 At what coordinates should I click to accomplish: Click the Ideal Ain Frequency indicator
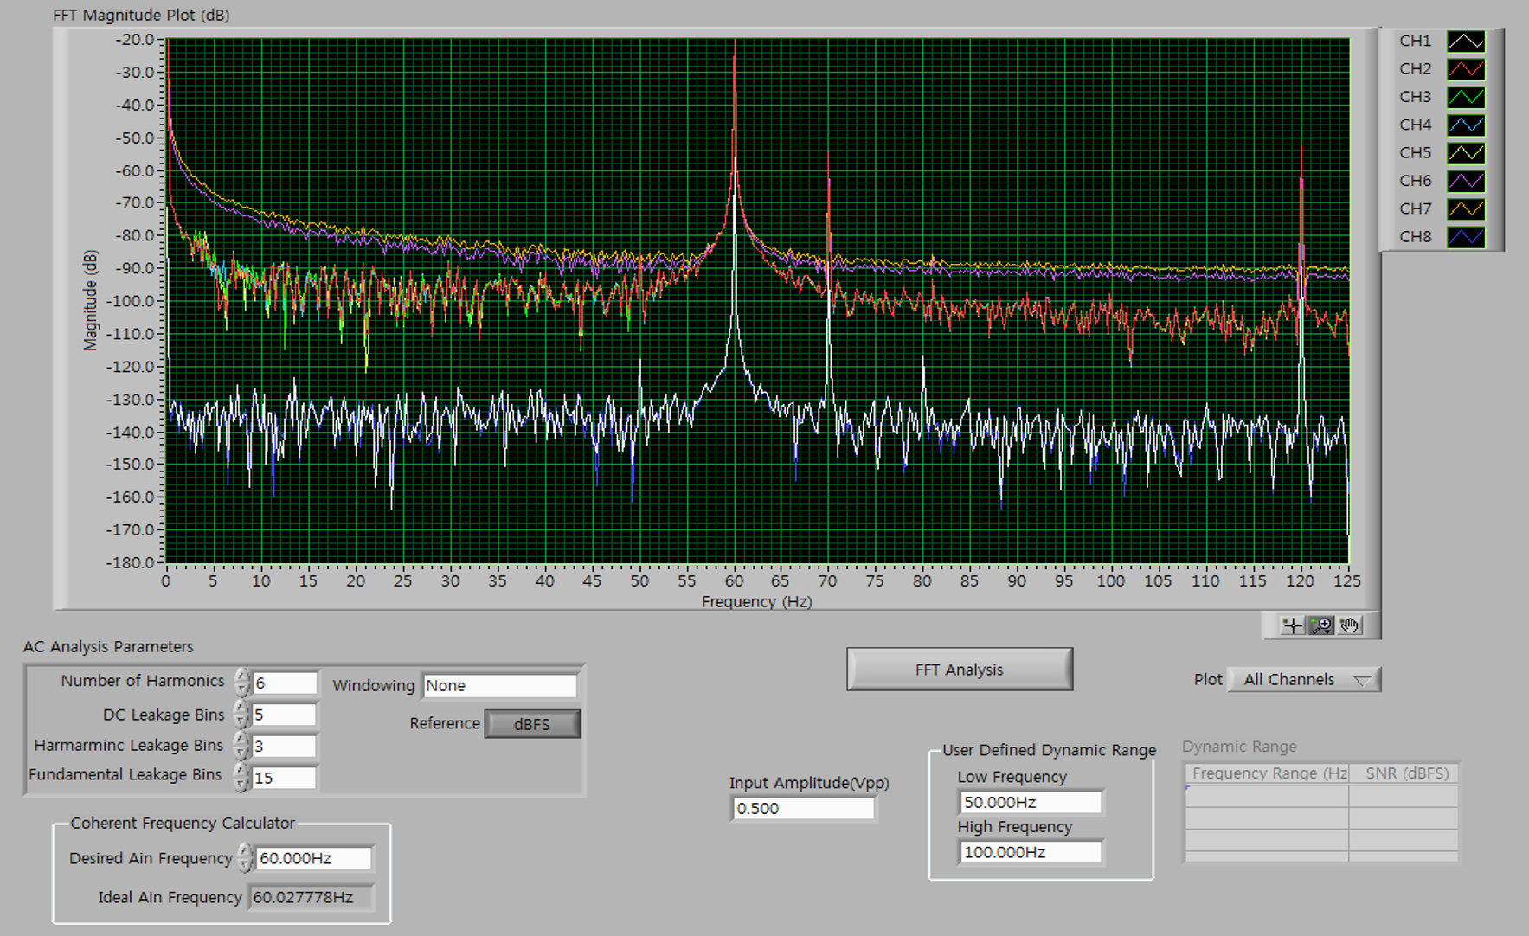[312, 897]
